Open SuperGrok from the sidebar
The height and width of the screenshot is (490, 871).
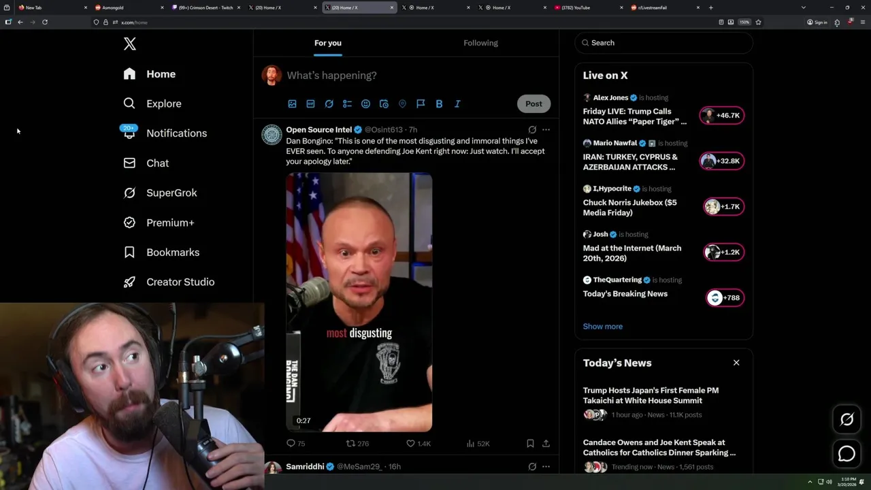tap(160, 193)
